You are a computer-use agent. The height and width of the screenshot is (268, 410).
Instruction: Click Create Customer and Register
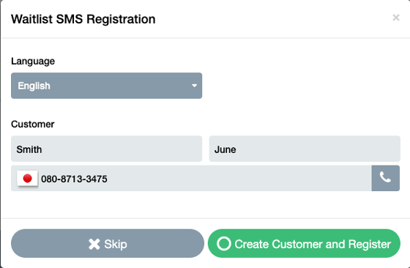coord(304,243)
